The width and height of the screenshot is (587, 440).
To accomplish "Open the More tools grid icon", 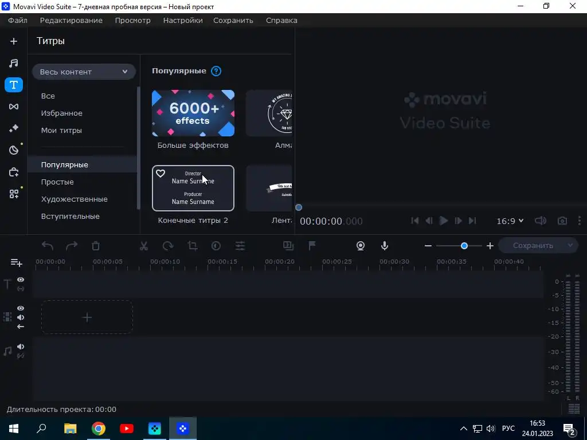I will 14,194.
